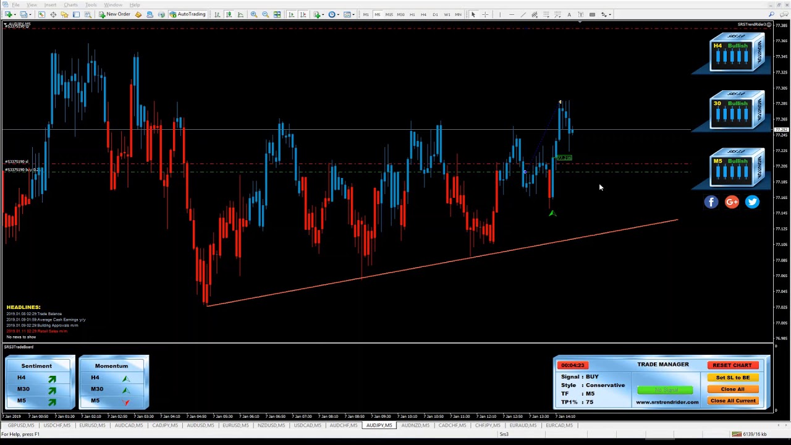Choose the trendline drawing tool

coord(523,14)
